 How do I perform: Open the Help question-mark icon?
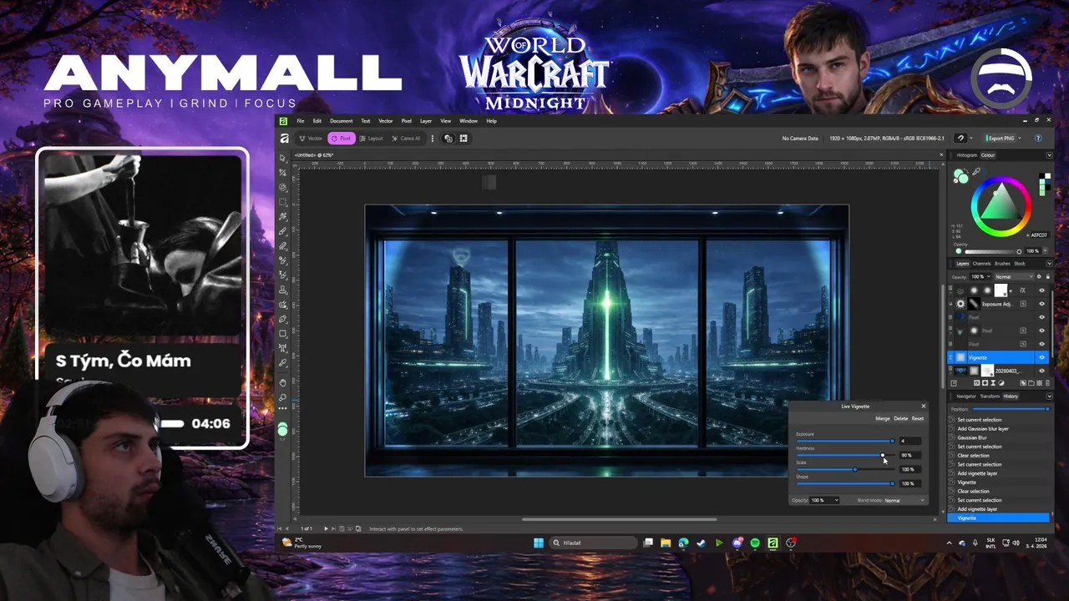pos(1038,138)
